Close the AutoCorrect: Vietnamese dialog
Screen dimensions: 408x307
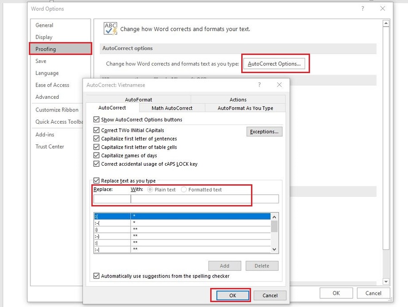click(279, 85)
